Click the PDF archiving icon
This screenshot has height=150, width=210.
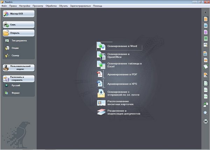[101, 74]
